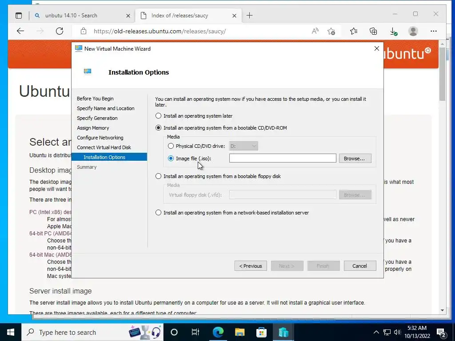
Task: Click scrollbar down arrow on web page
Action: pos(442,310)
